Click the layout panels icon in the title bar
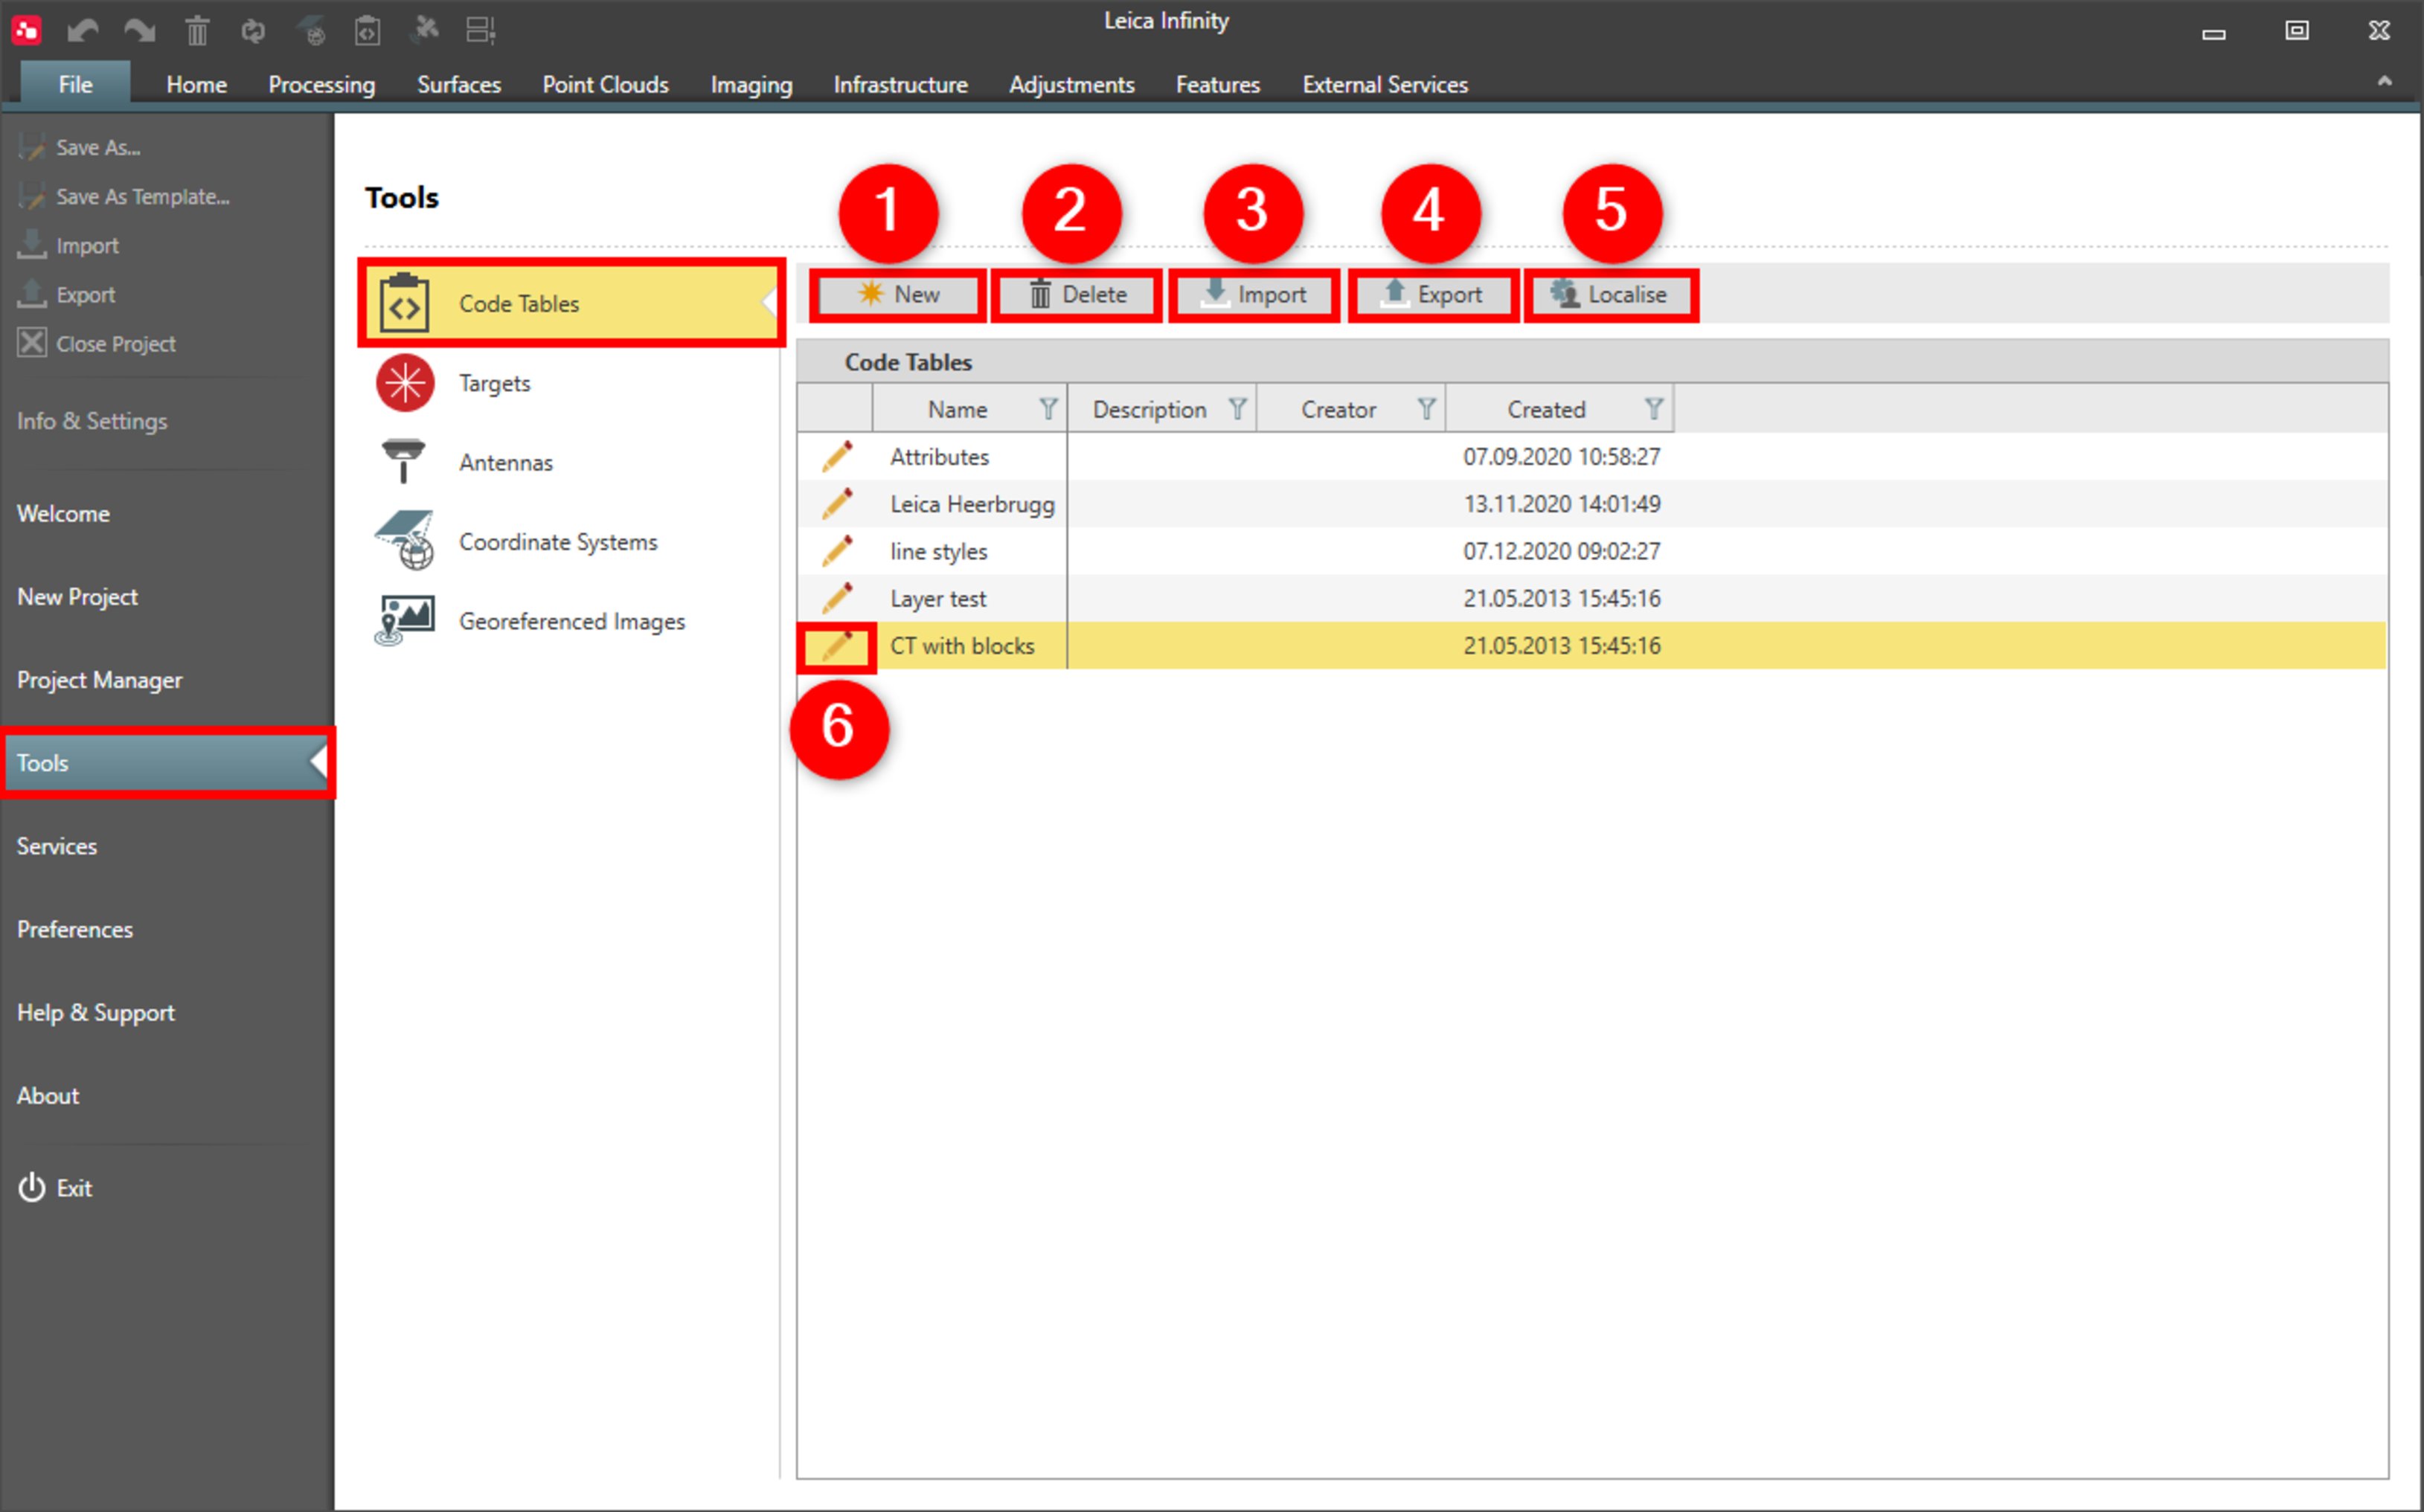This screenshot has height=1512, width=2424. click(481, 31)
